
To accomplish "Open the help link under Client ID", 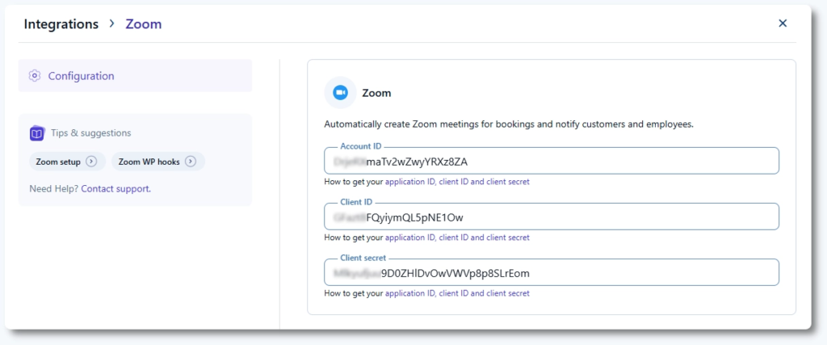I will 457,238.
